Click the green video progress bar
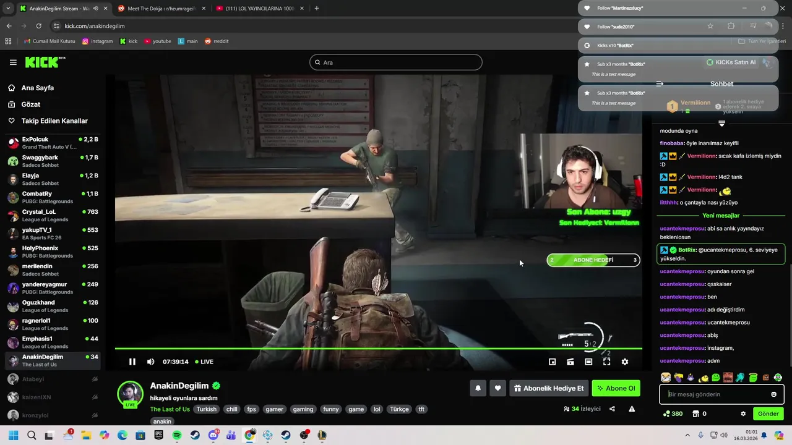This screenshot has height=445, width=792. (378, 349)
